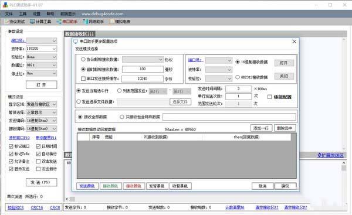Toggle 标记TxRx checkbox in main window
Screen dimensions: 352x215
(11, 154)
